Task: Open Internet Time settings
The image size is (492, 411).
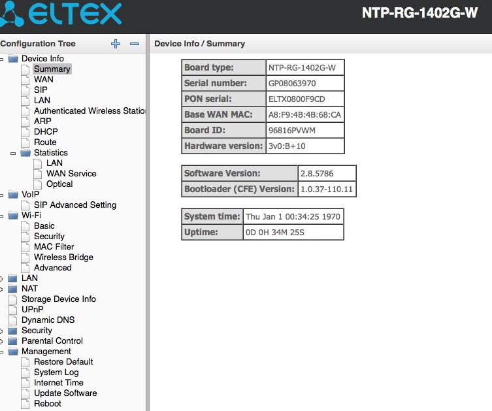Action: coord(59,383)
